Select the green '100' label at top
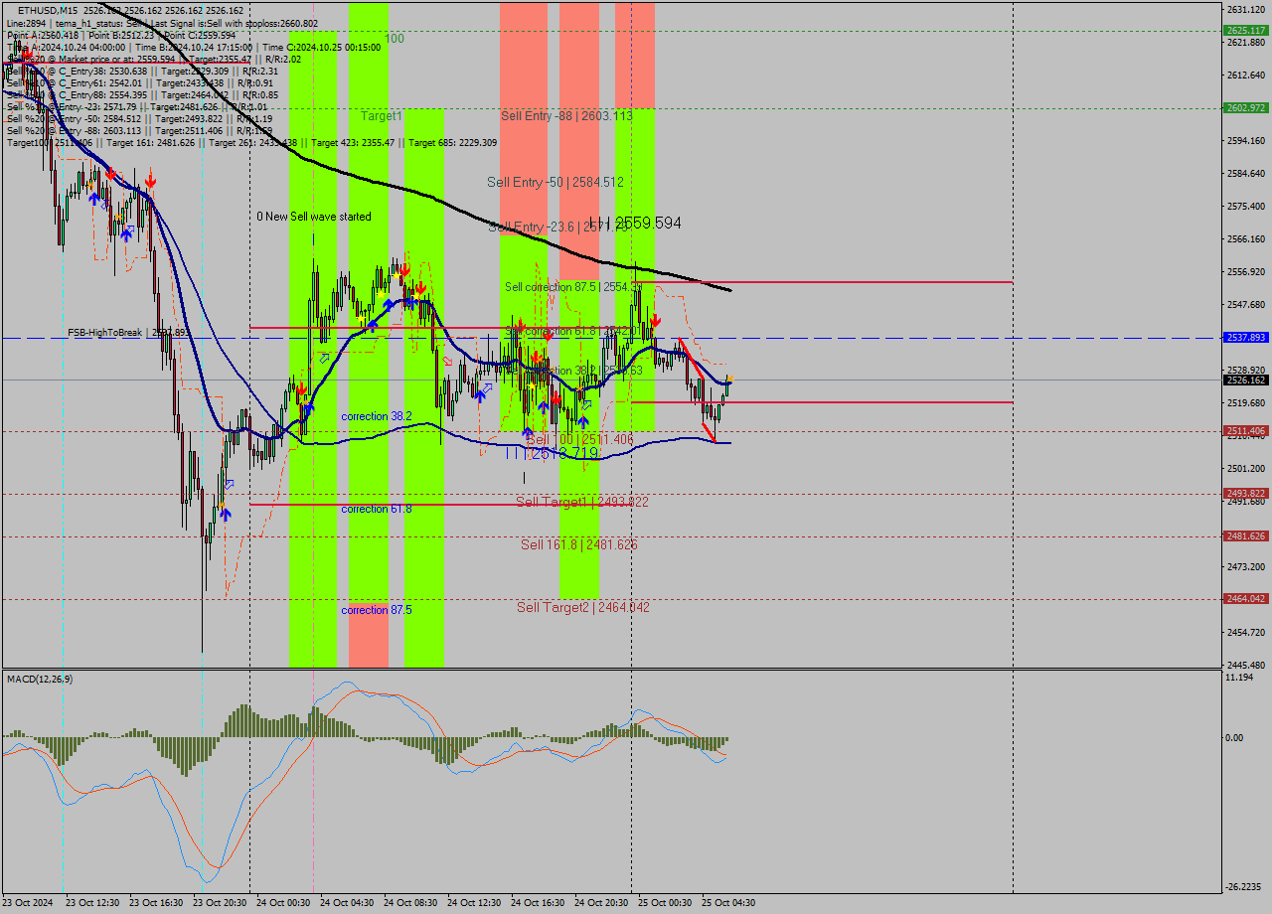This screenshot has width=1272, height=914. pyautogui.click(x=395, y=39)
